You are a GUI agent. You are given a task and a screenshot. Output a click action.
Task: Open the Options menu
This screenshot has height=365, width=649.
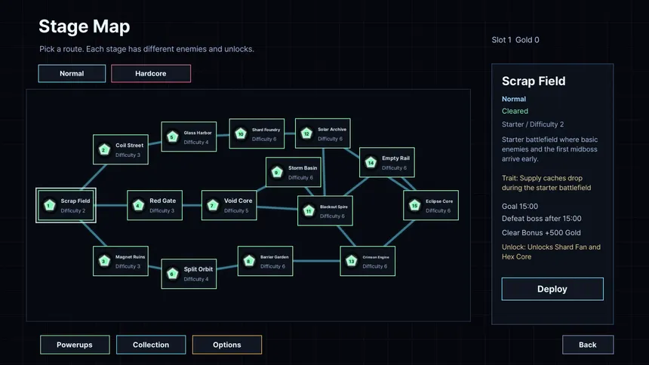coord(227,345)
